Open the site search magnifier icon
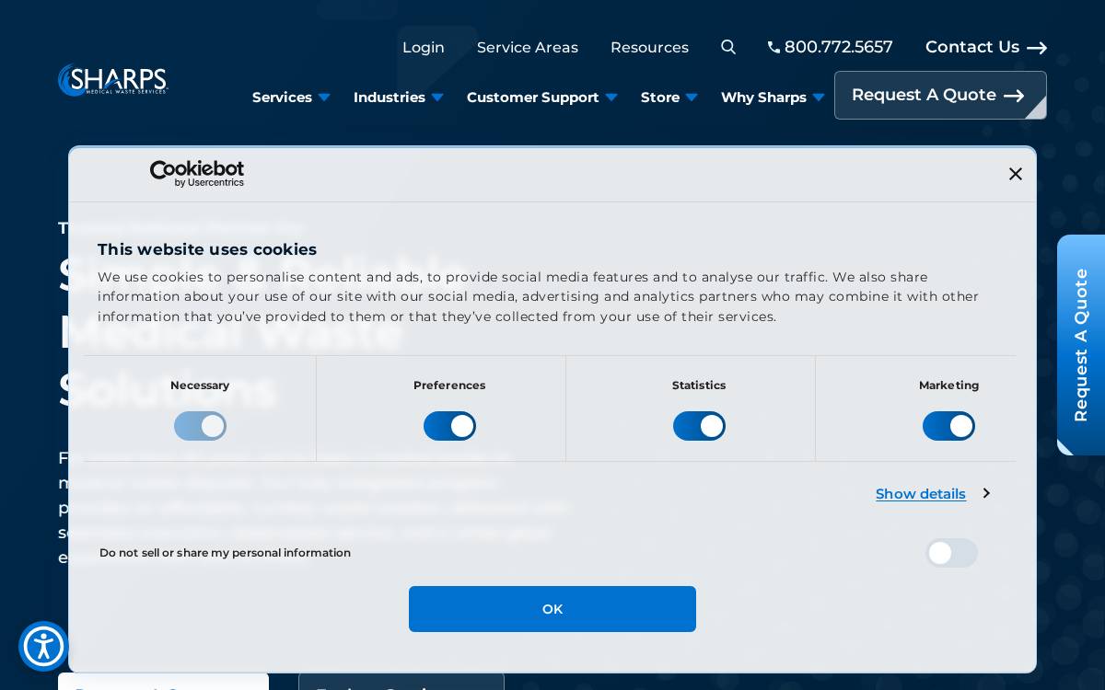This screenshot has width=1105, height=690. tap(728, 47)
